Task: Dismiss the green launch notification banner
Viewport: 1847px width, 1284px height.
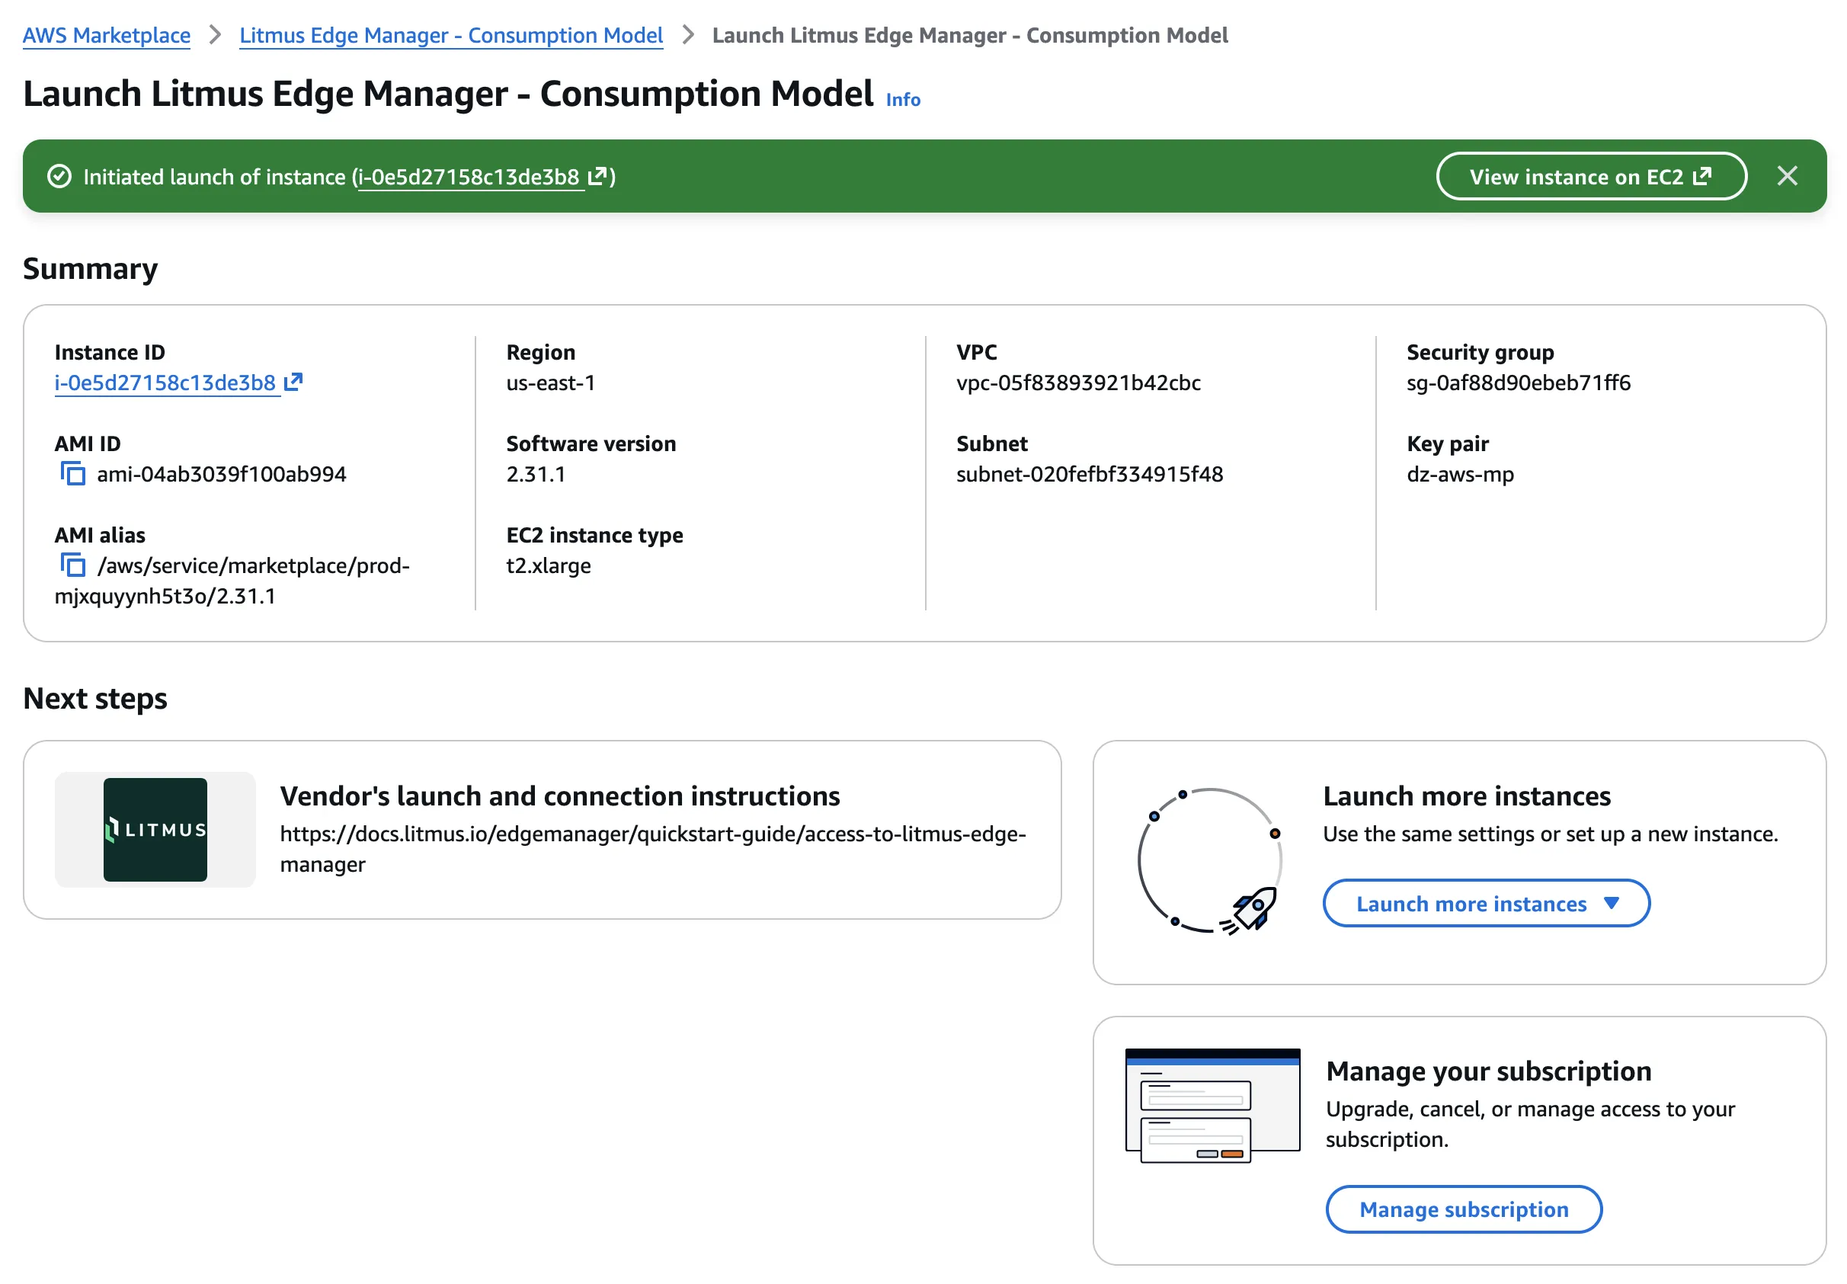Action: [x=1787, y=176]
